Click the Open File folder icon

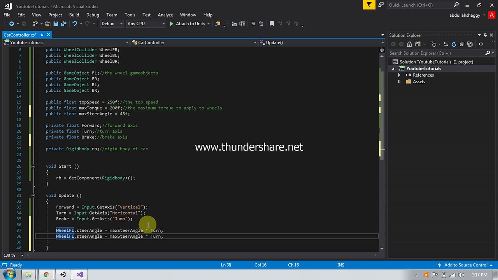click(x=48, y=24)
